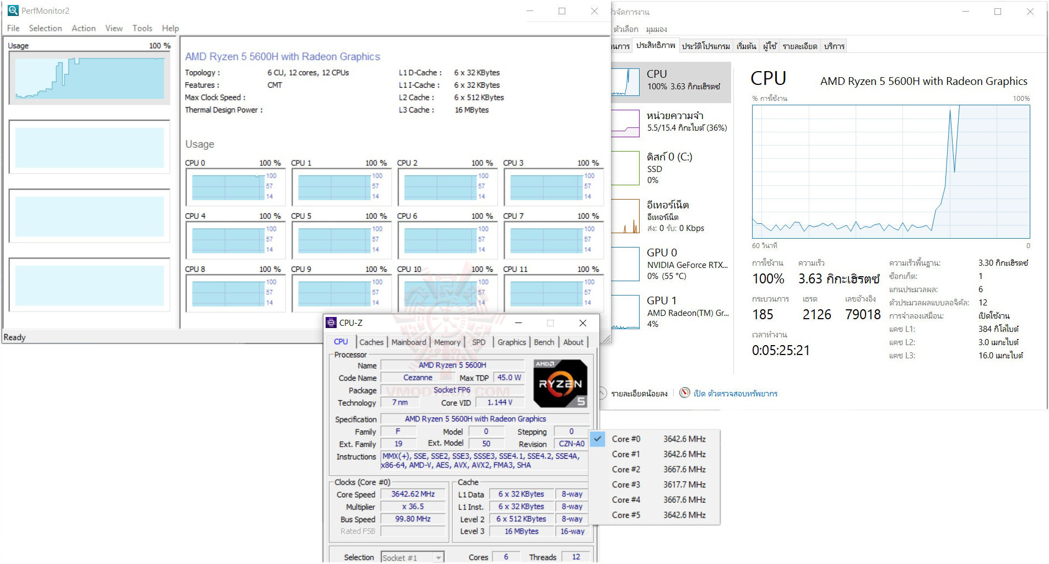The image size is (1049, 564).
Task: Open the Selection menu in PerfMonitor2
Action: coord(45,28)
